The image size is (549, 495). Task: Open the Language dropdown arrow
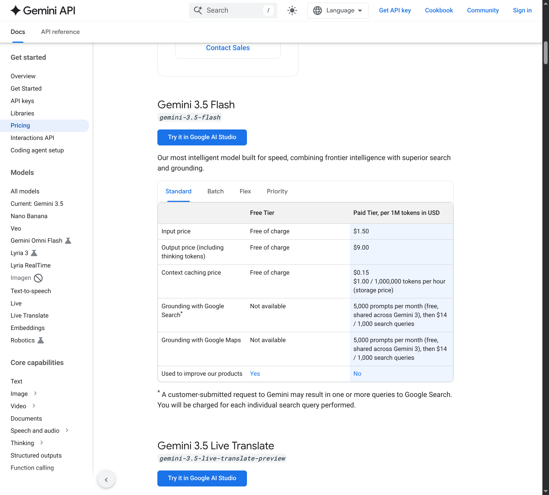point(360,11)
